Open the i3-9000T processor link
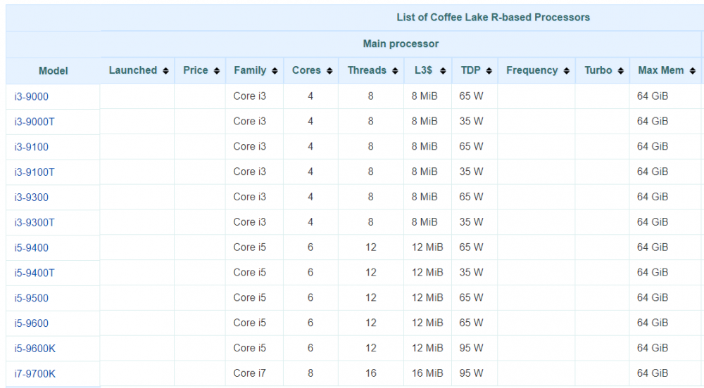The width and height of the screenshot is (704, 388). [x=34, y=122]
